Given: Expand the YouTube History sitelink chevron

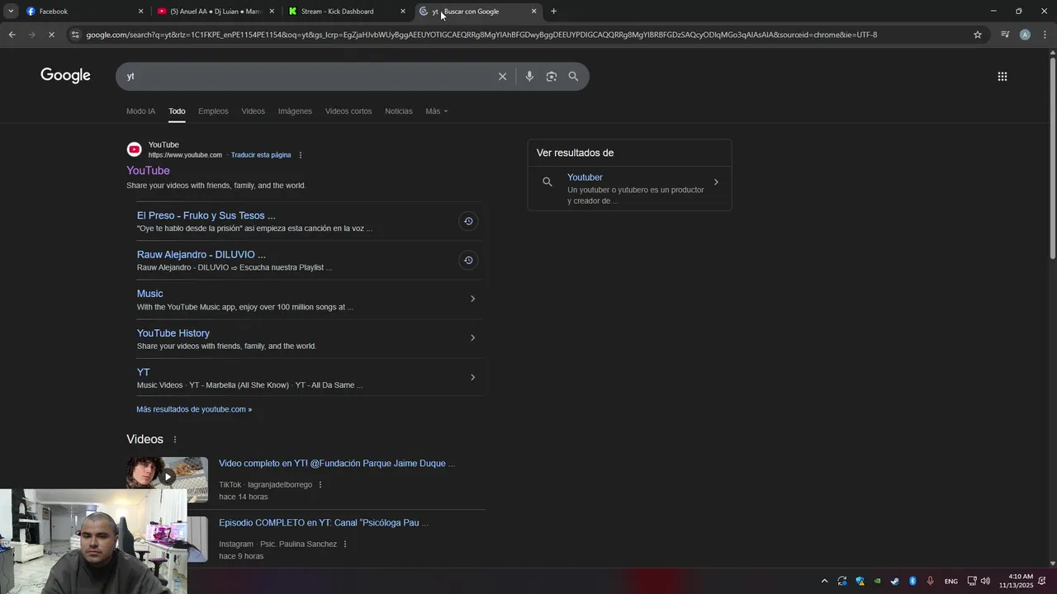Looking at the screenshot, I should [472, 337].
